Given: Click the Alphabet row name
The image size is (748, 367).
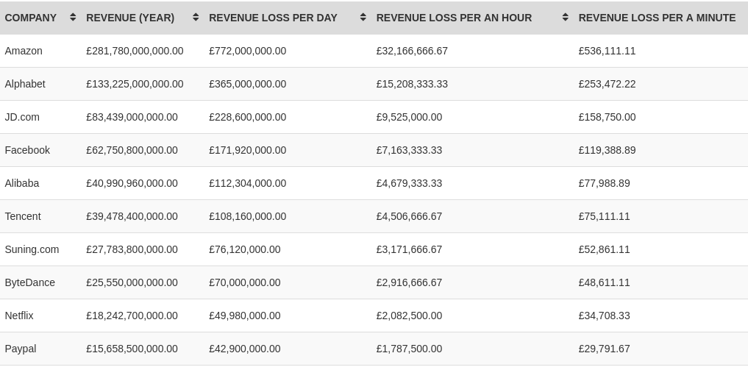Looking at the screenshot, I should pyautogui.click(x=25, y=84).
